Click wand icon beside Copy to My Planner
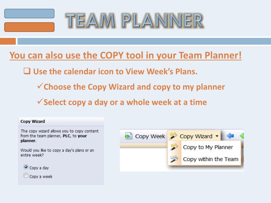This screenshot has width=271, height=203. pyautogui.click(x=174, y=147)
